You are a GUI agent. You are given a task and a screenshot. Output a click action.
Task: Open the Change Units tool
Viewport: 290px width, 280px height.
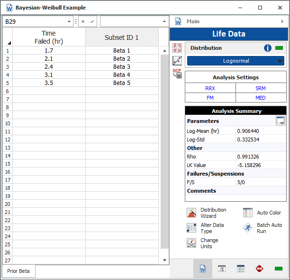click(x=191, y=243)
